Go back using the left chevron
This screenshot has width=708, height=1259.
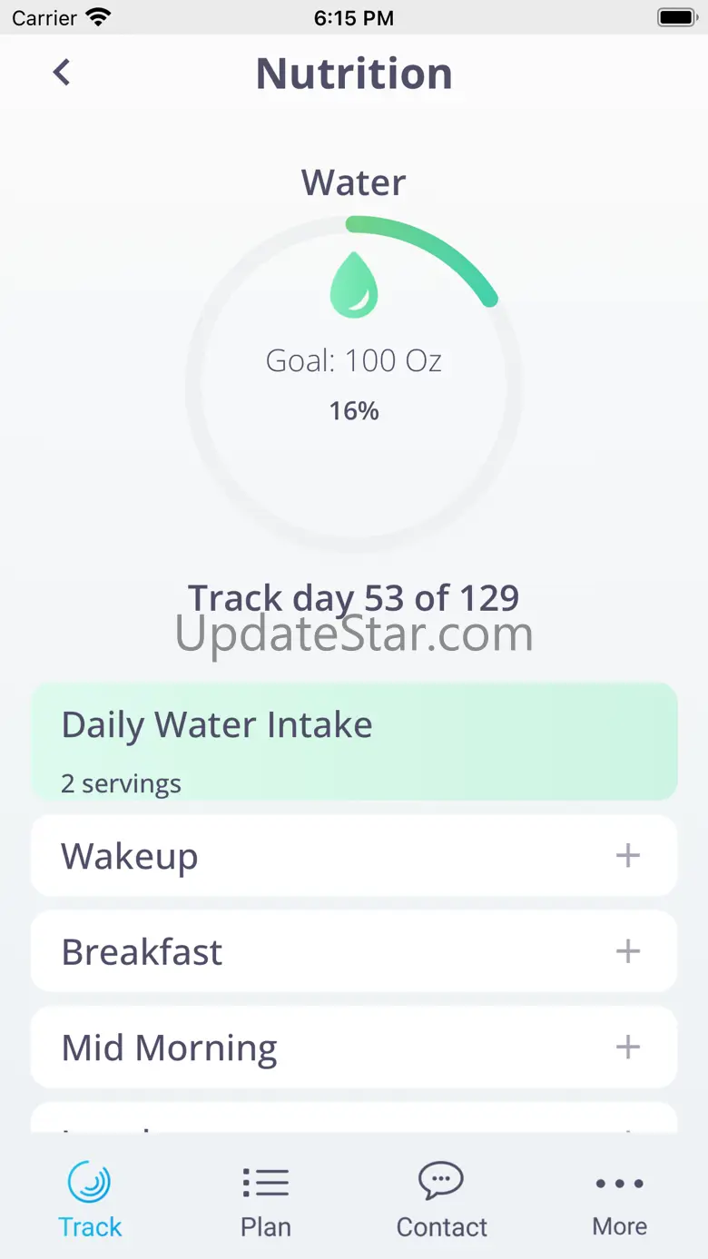62,73
